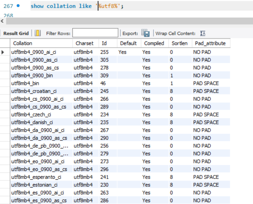253x204 pixels.
Task: Click Id cell 266
Action: 108,99
